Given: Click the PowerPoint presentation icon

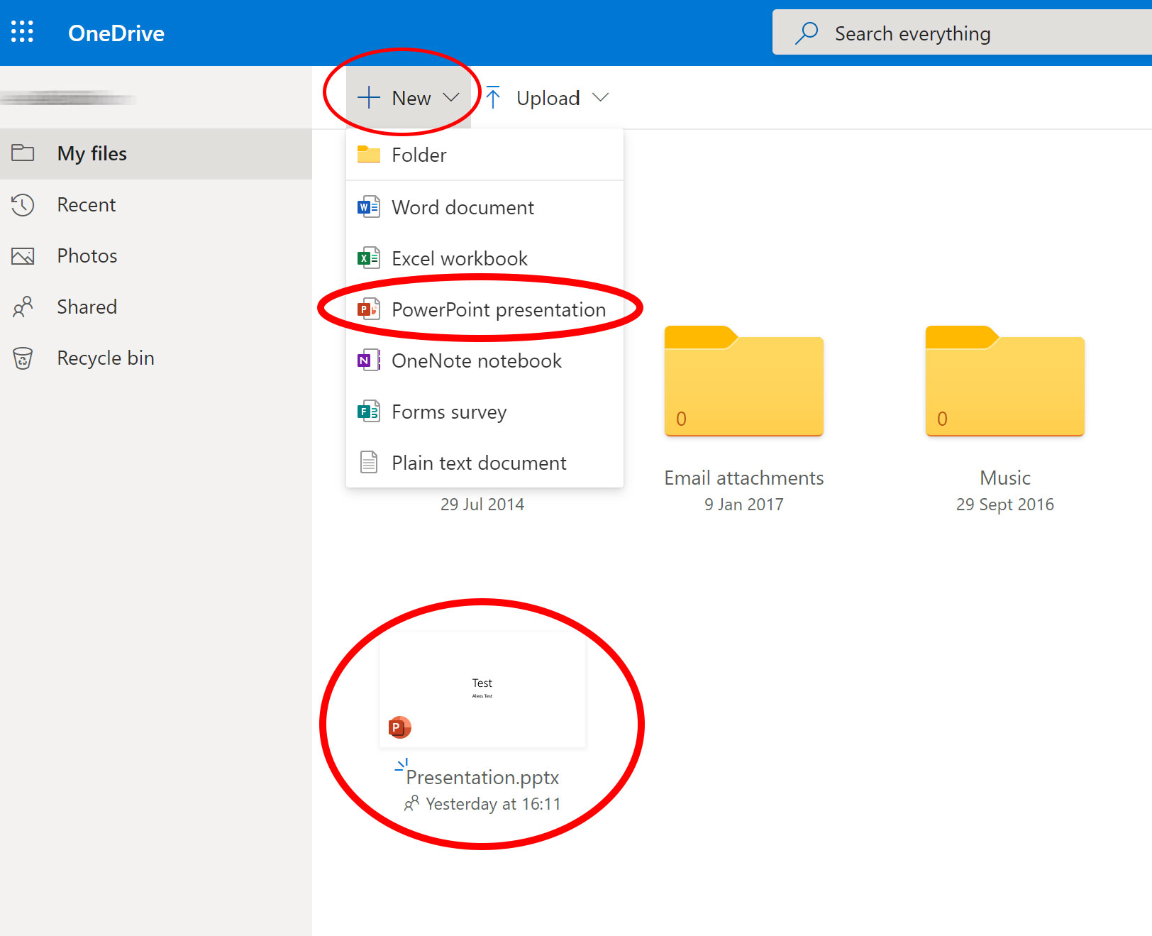Looking at the screenshot, I should coord(369,309).
